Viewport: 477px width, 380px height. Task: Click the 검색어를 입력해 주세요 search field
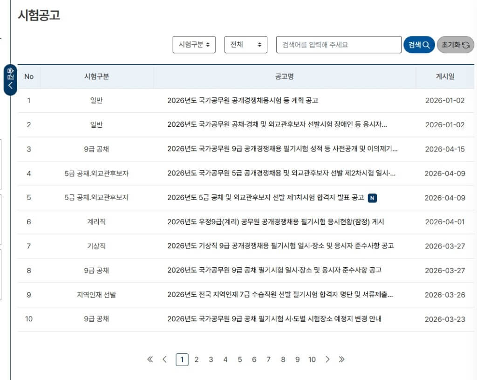coord(339,44)
